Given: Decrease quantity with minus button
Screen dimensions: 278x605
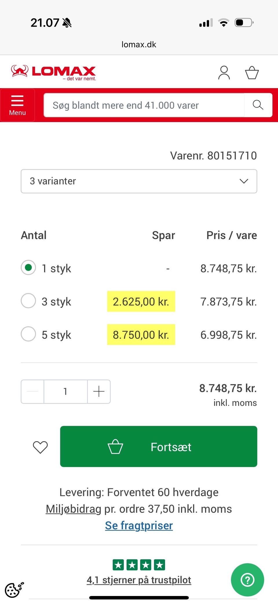Looking at the screenshot, I should 32,391.
